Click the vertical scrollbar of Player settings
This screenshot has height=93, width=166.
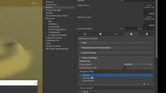[156, 28]
